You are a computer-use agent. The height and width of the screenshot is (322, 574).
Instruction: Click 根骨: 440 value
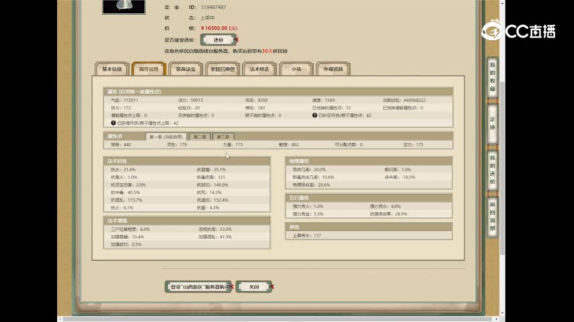(x=121, y=145)
